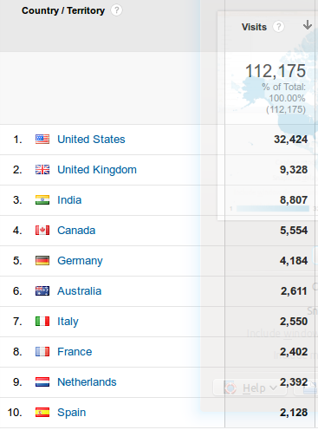Click the India flag icon
The width and height of the screenshot is (318, 430).
tap(42, 200)
